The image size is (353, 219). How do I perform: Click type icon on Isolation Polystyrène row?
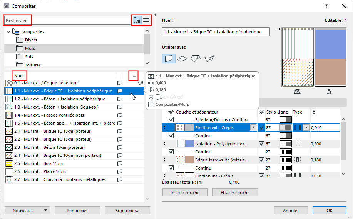pos(298,144)
